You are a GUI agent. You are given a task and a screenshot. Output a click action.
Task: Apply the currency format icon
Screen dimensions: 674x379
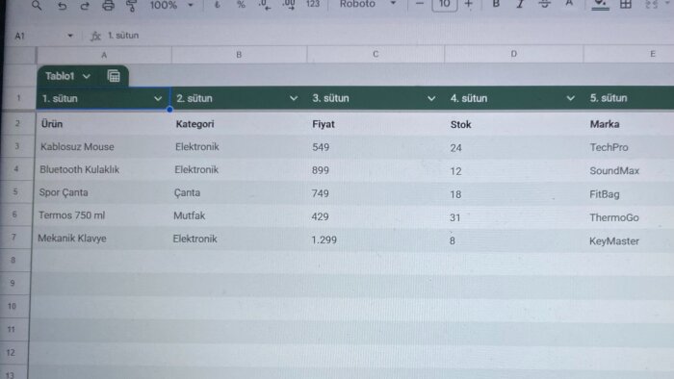pyautogui.click(x=217, y=5)
